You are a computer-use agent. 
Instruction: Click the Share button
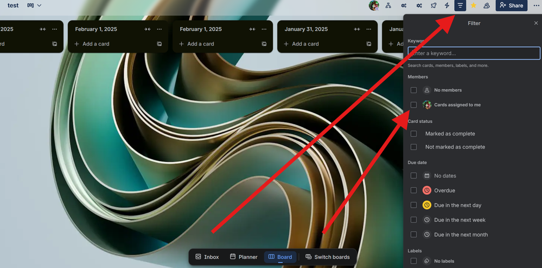click(512, 5)
